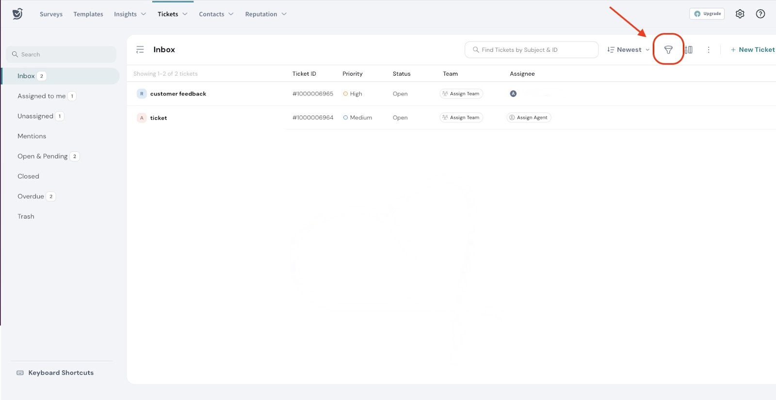Image resolution: width=776 pixels, height=400 pixels.
Task: Create a New Ticket
Action: click(753, 49)
